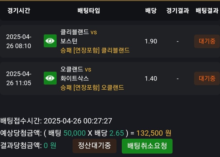
Task: Click 대기중 status for 오클랜드 vs 화이트삭스
Action: click(x=207, y=78)
